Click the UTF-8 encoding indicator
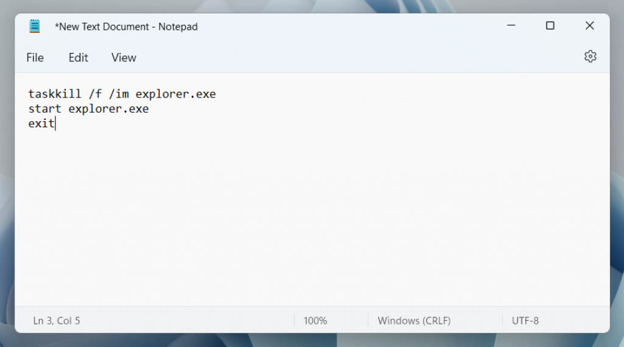 525,321
